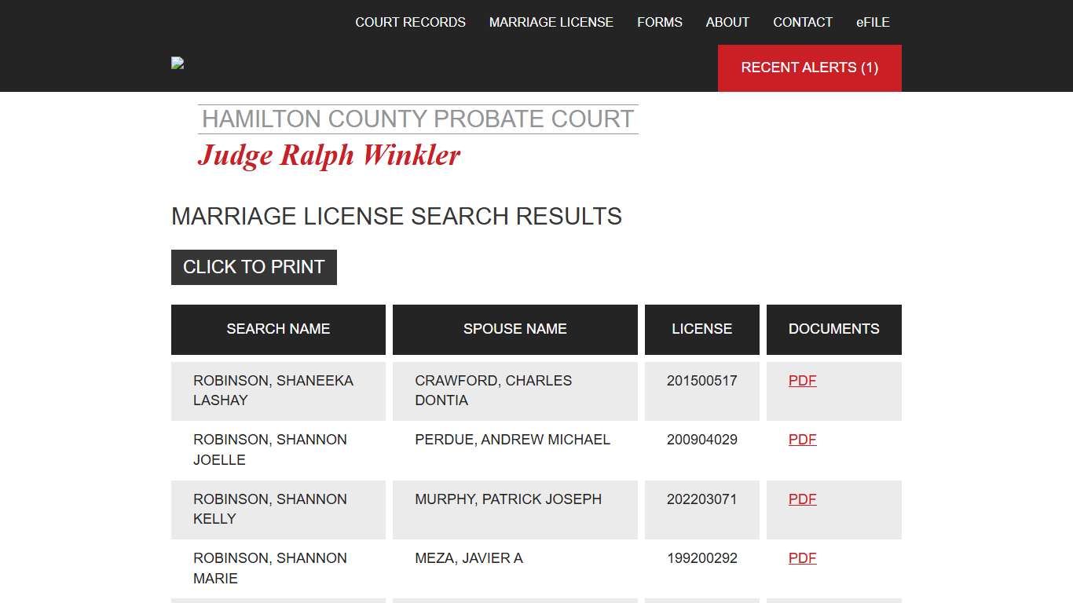Navigate to the Contact page
Image resolution: width=1073 pixels, height=603 pixels.
802,22
